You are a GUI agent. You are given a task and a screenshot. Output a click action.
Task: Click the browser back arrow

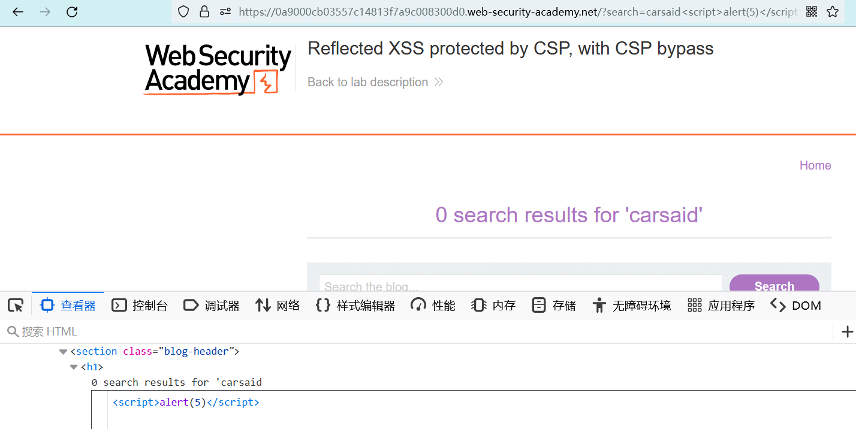pyautogui.click(x=18, y=12)
